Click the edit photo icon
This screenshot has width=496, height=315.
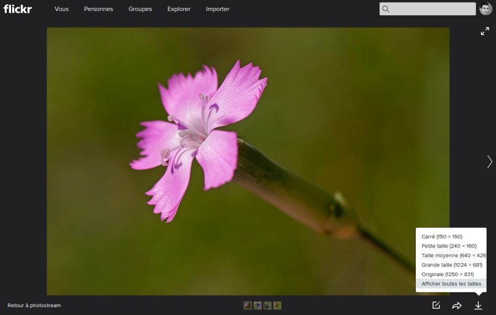click(x=436, y=305)
